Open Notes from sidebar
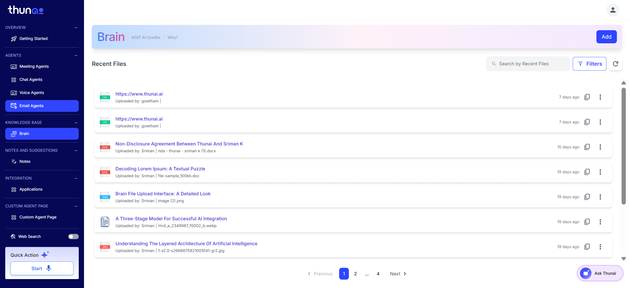The height and width of the screenshot is (288, 630). coord(25,161)
